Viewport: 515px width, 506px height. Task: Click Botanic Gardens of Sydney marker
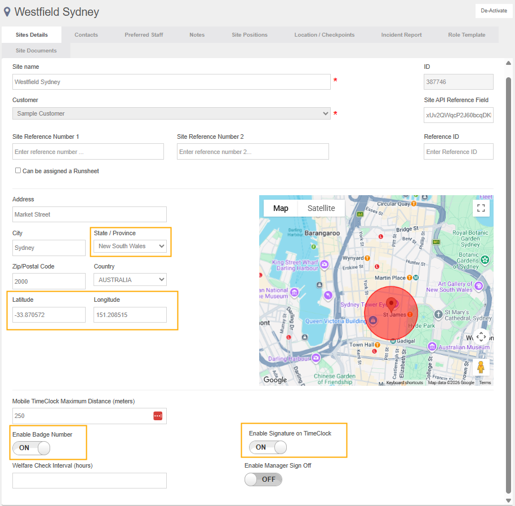pos(485,259)
